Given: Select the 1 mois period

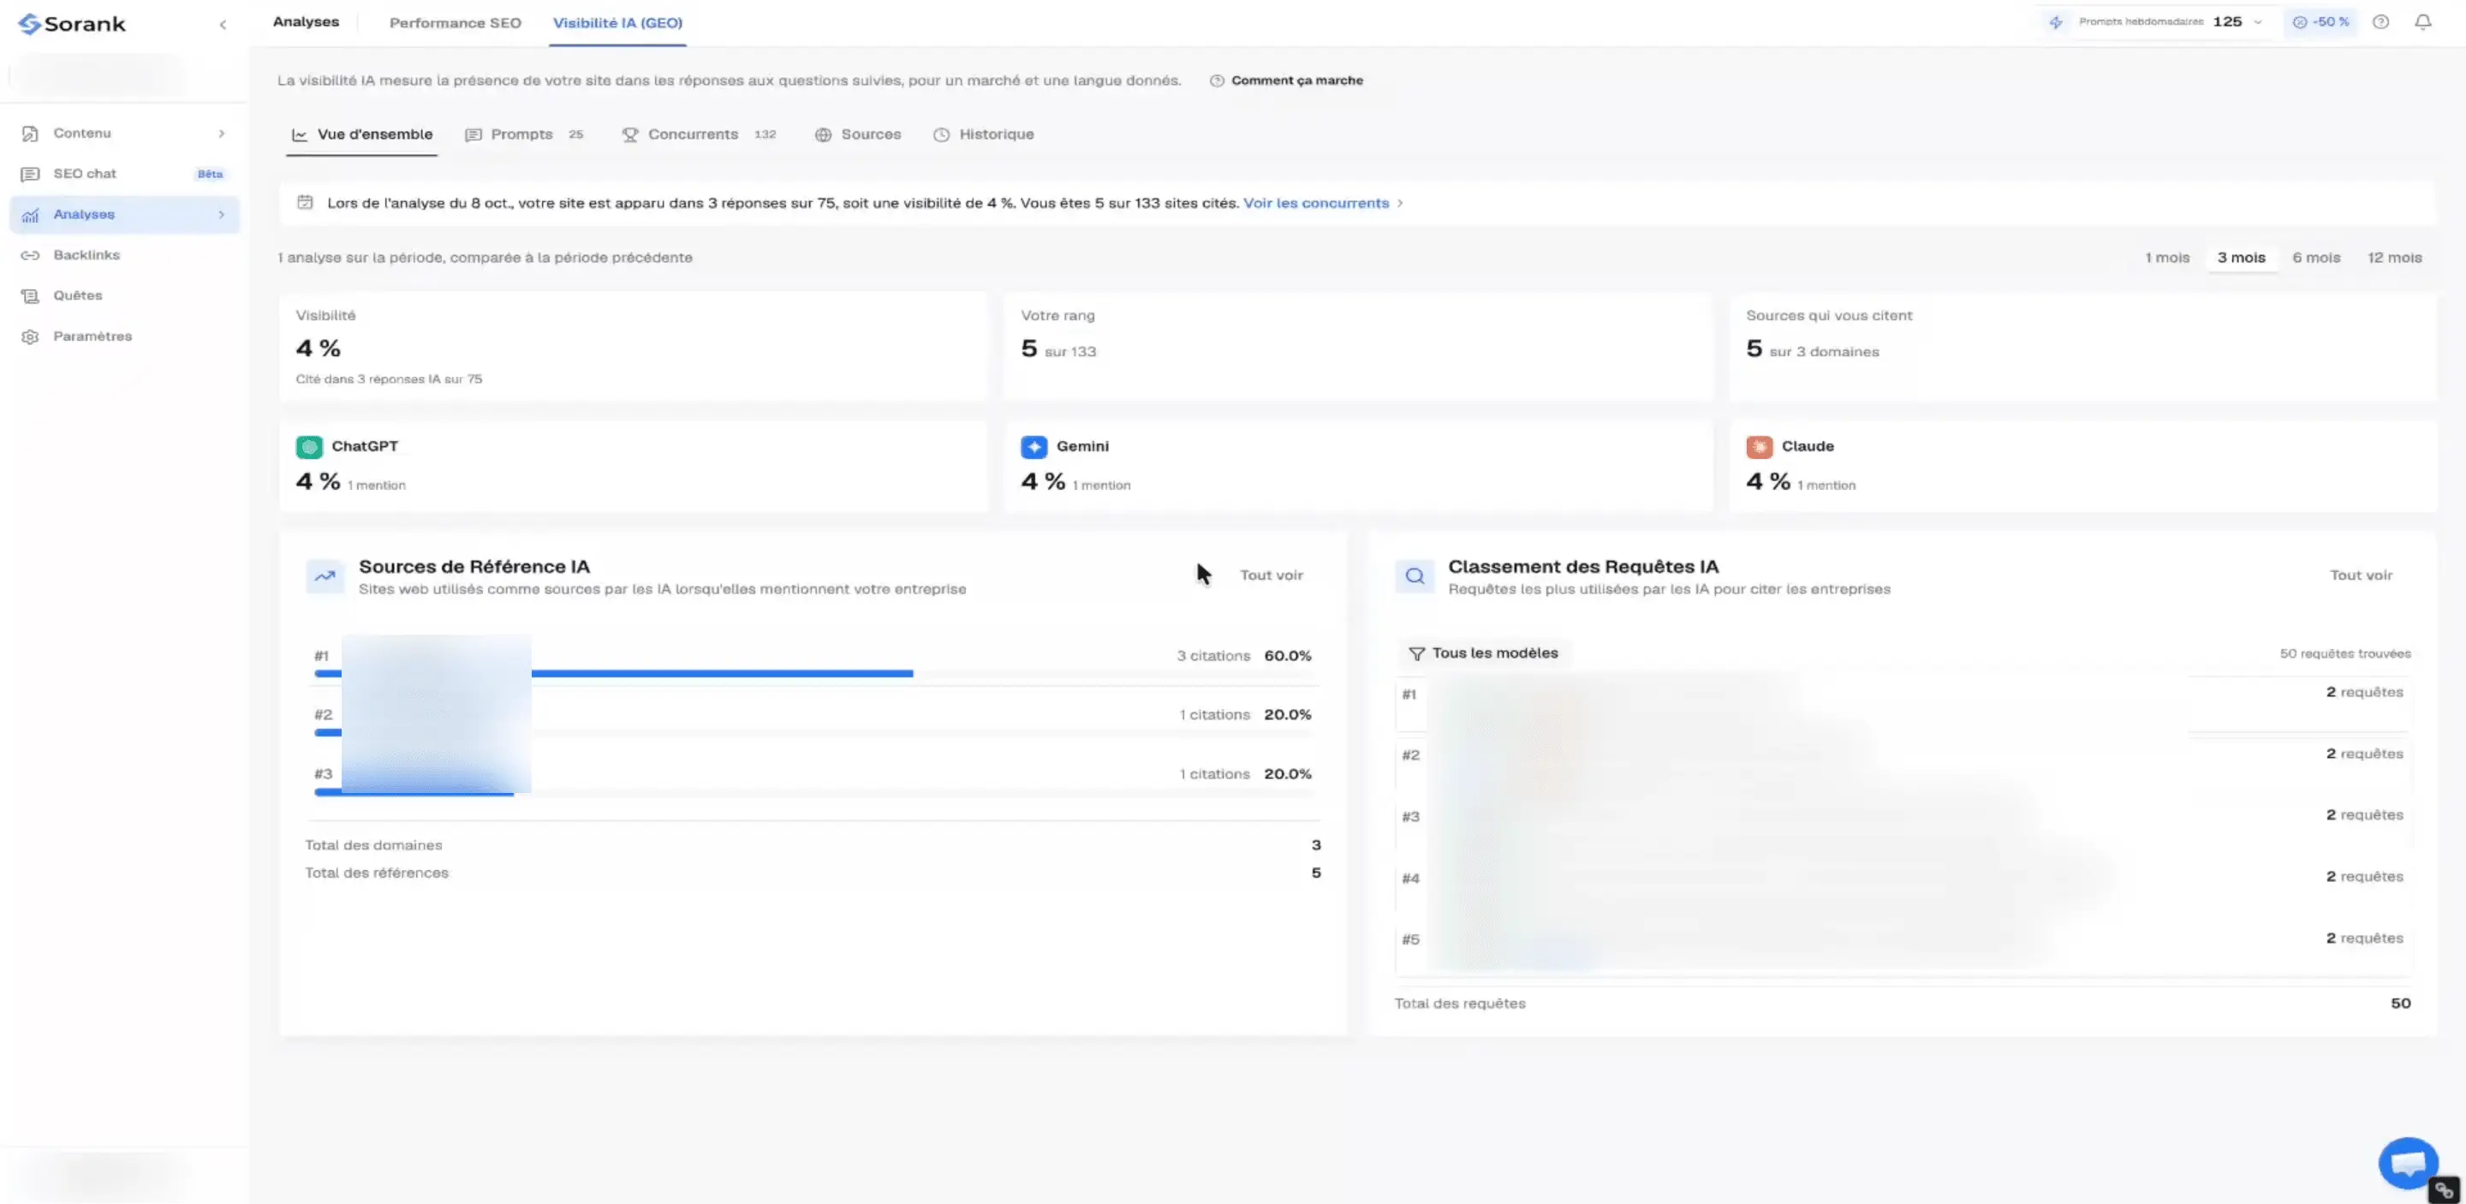Looking at the screenshot, I should click(x=2167, y=258).
